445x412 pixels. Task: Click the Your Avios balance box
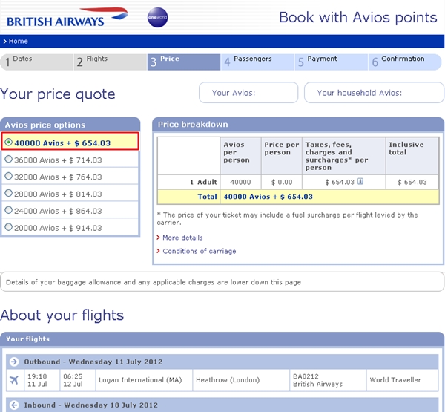pyautogui.click(x=248, y=93)
